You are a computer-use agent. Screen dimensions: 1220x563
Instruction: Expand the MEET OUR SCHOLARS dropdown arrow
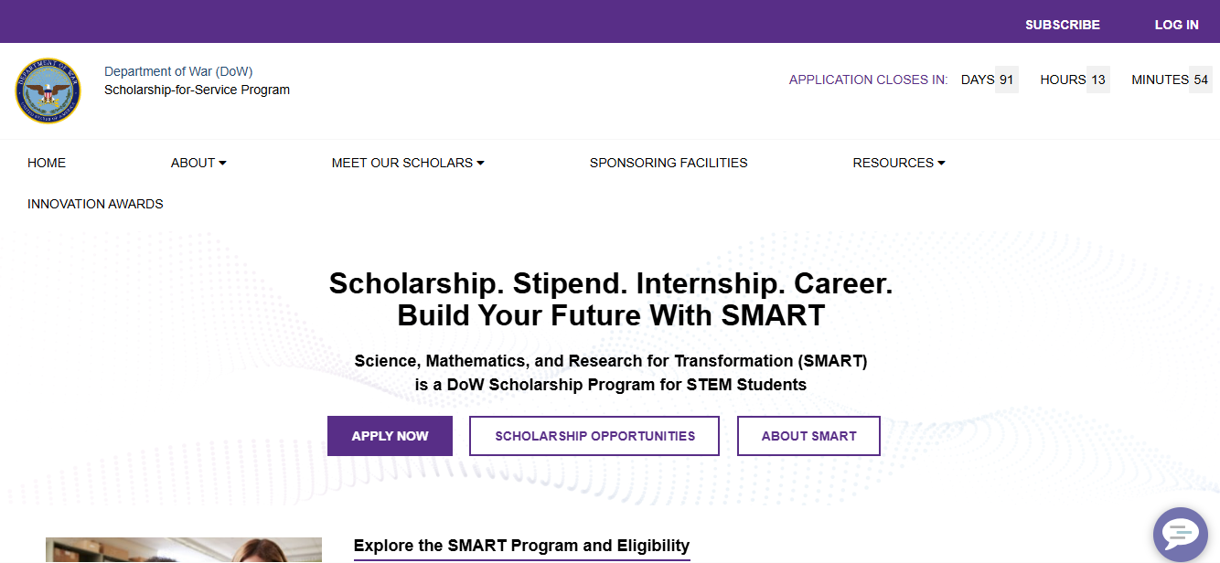click(x=480, y=163)
